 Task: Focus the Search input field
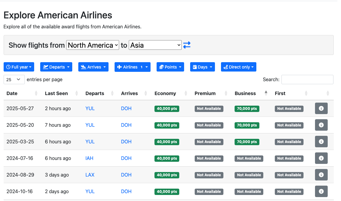[x=307, y=80]
